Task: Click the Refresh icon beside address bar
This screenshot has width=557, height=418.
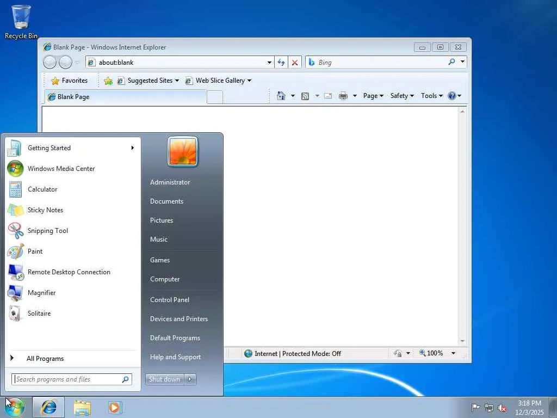Action: [x=281, y=63]
